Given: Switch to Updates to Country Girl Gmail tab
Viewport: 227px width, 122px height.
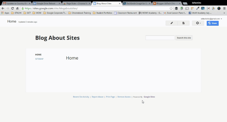Looking at the screenshot, I should pyautogui.click(x=17, y=3).
